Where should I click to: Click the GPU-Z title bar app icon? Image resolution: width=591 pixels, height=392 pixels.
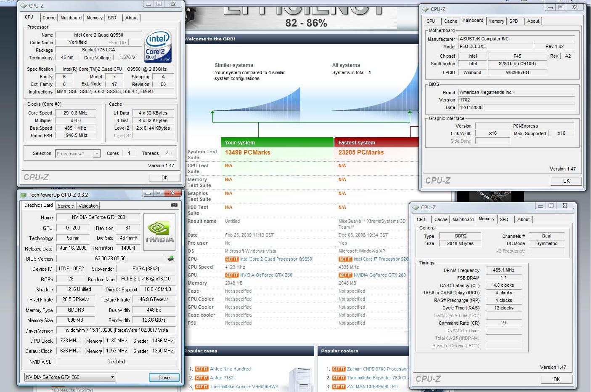click(24, 195)
